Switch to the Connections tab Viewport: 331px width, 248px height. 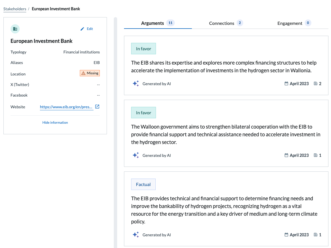[x=222, y=23]
